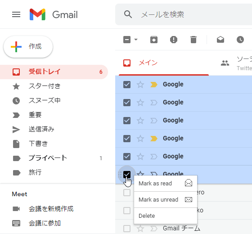Open the main menu hamburger icon

[x=16, y=14]
